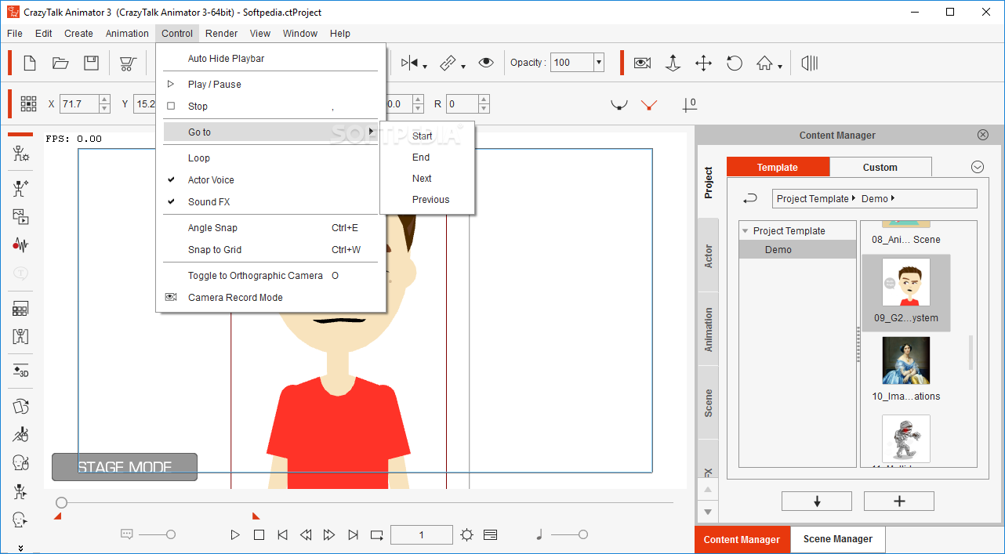This screenshot has width=1005, height=554.
Task: Switch to Custom tab
Action: 880,167
